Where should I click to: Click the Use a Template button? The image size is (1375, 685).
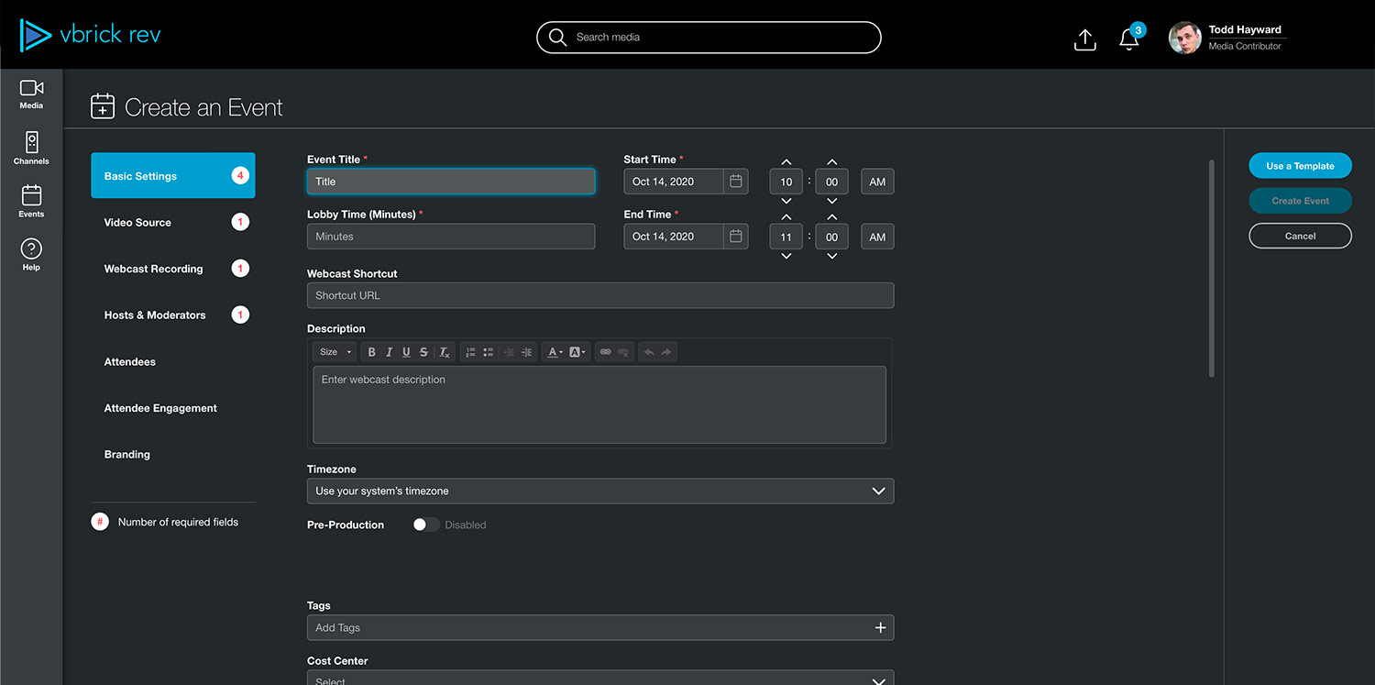tap(1300, 166)
